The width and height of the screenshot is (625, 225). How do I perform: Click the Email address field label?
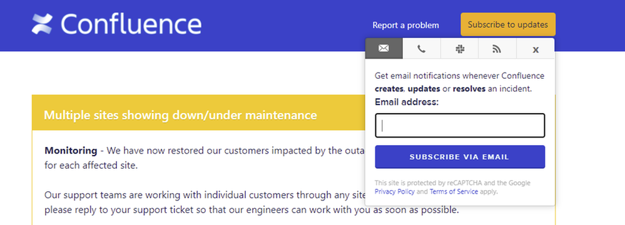click(407, 102)
